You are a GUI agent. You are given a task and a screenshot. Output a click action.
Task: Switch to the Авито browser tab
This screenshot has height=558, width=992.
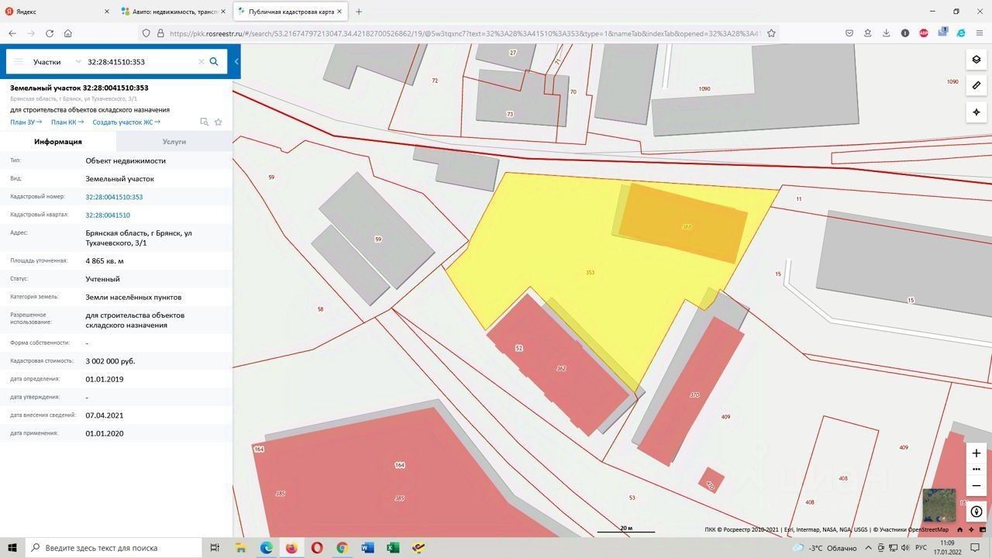click(174, 12)
